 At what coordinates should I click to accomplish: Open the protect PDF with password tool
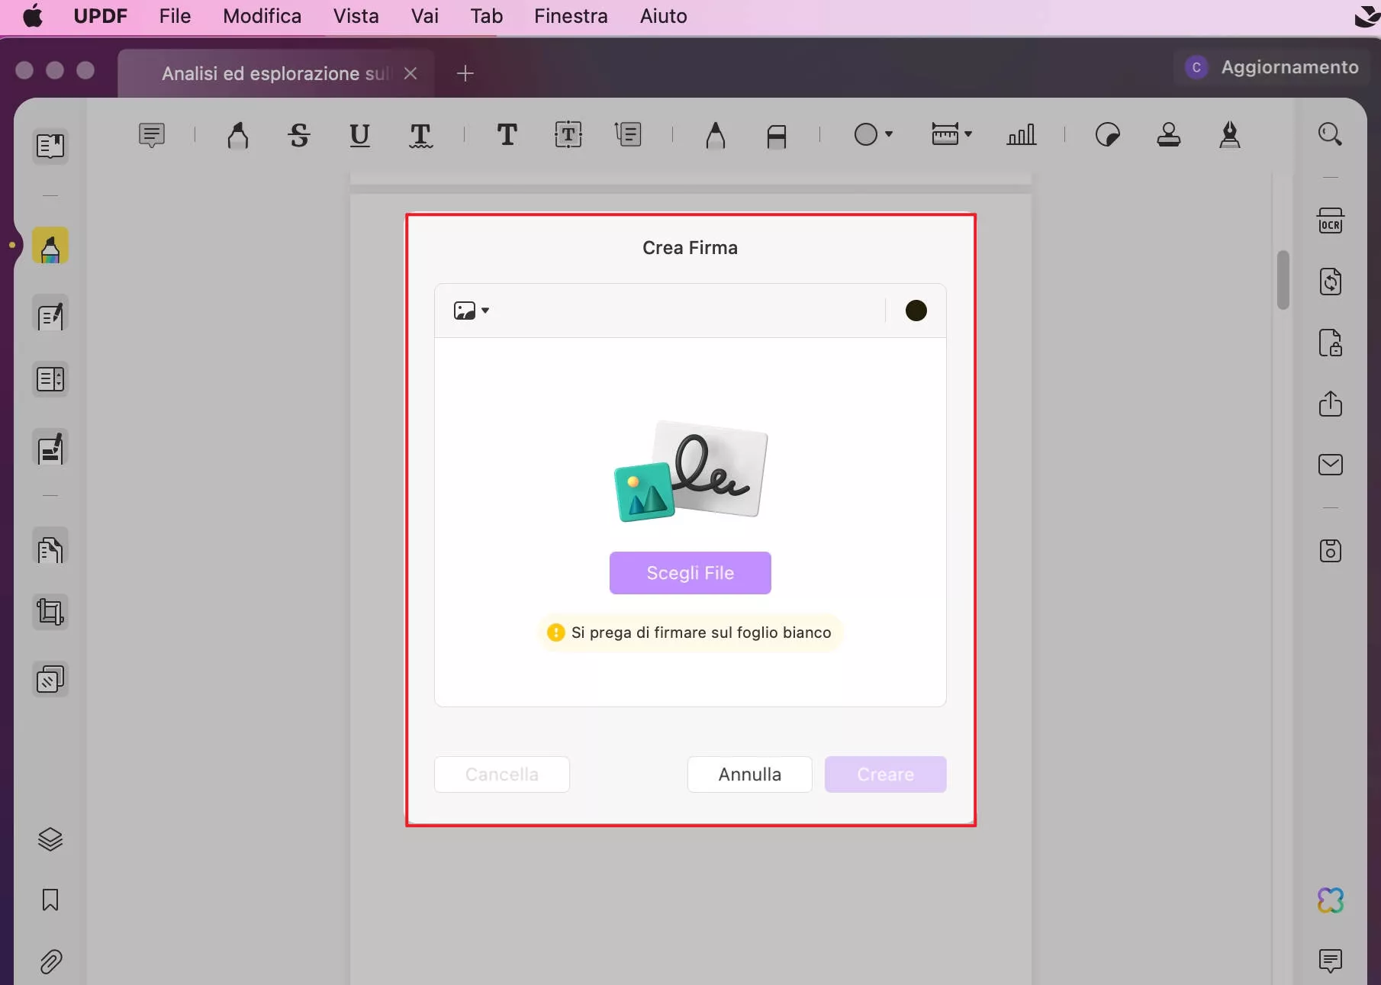pyautogui.click(x=1331, y=343)
